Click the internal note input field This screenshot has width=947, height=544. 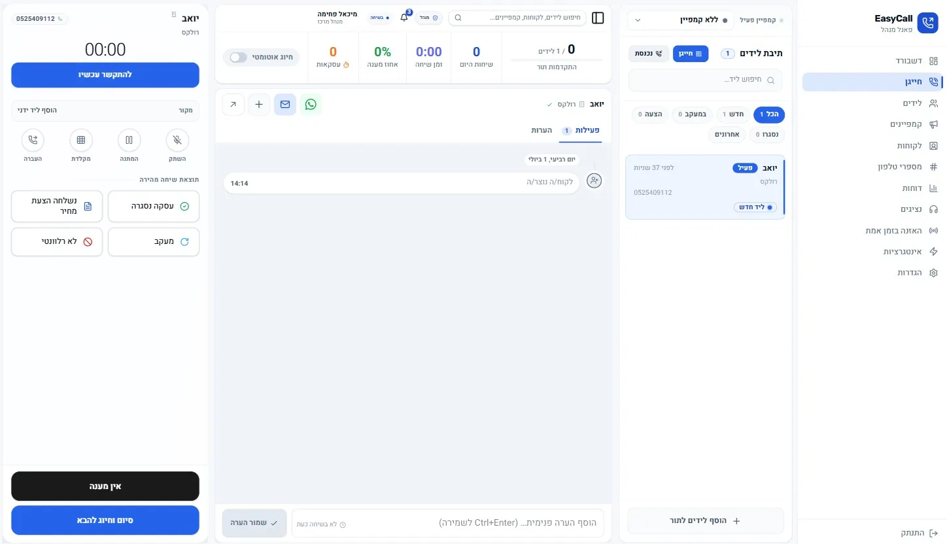pyautogui.click(x=448, y=523)
